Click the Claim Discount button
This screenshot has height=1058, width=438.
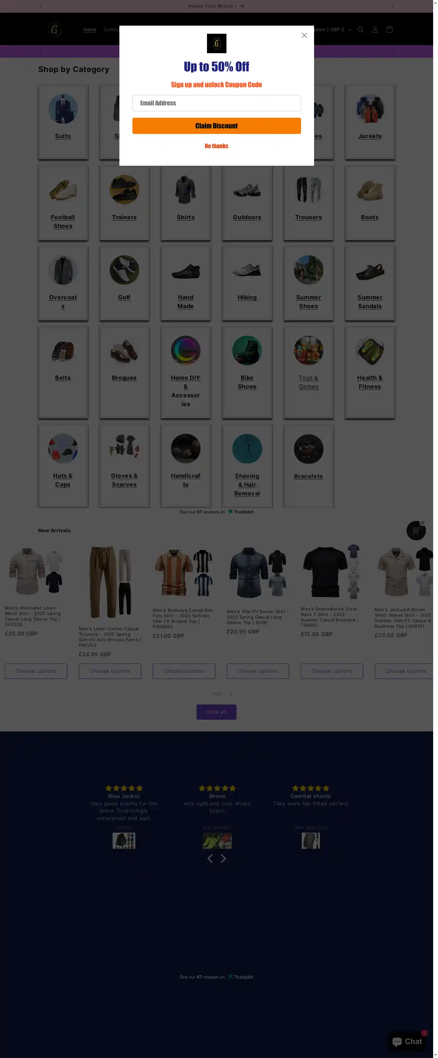coord(216,126)
